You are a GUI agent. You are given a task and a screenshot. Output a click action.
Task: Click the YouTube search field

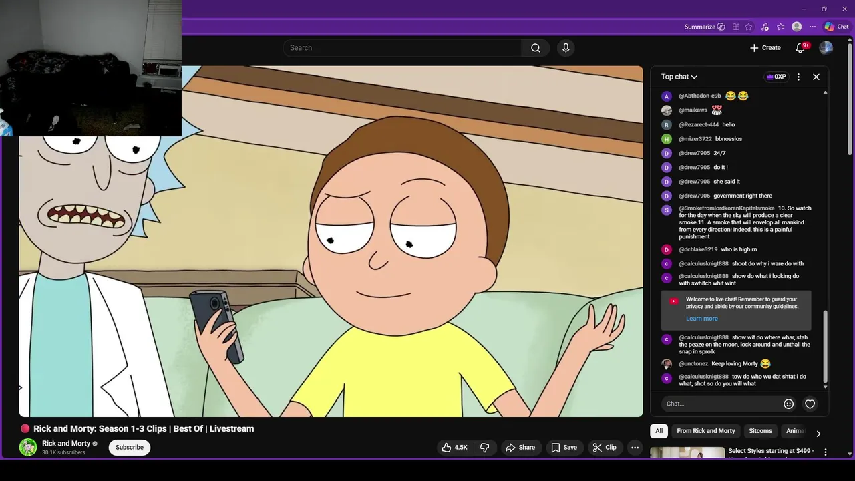(x=402, y=48)
